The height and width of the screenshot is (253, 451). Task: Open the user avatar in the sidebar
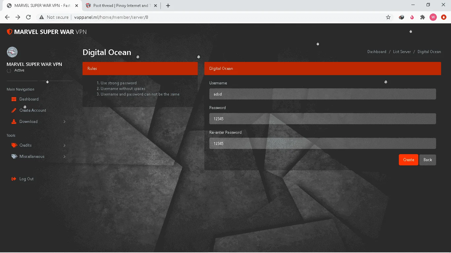pos(12,52)
